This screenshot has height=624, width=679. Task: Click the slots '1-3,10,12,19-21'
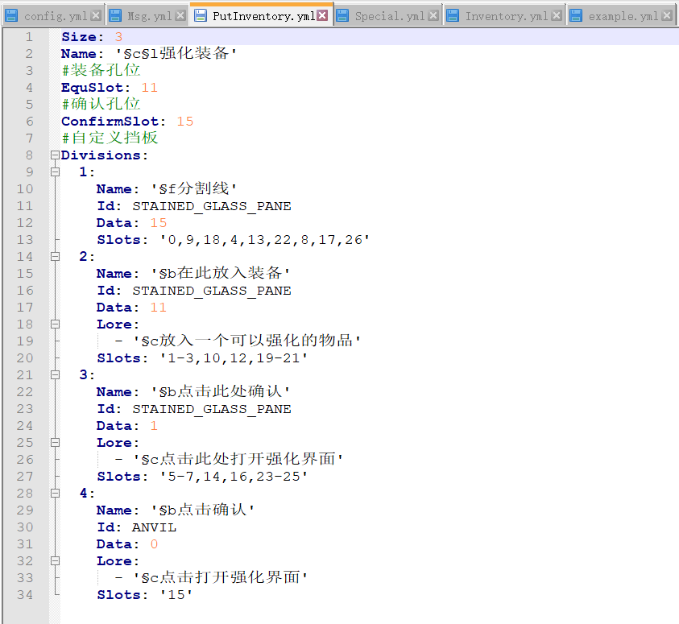click(234, 357)
